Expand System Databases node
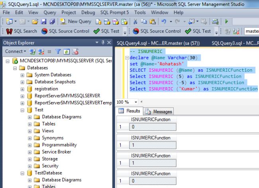The image size is (259, 188). tap(22, 75)
